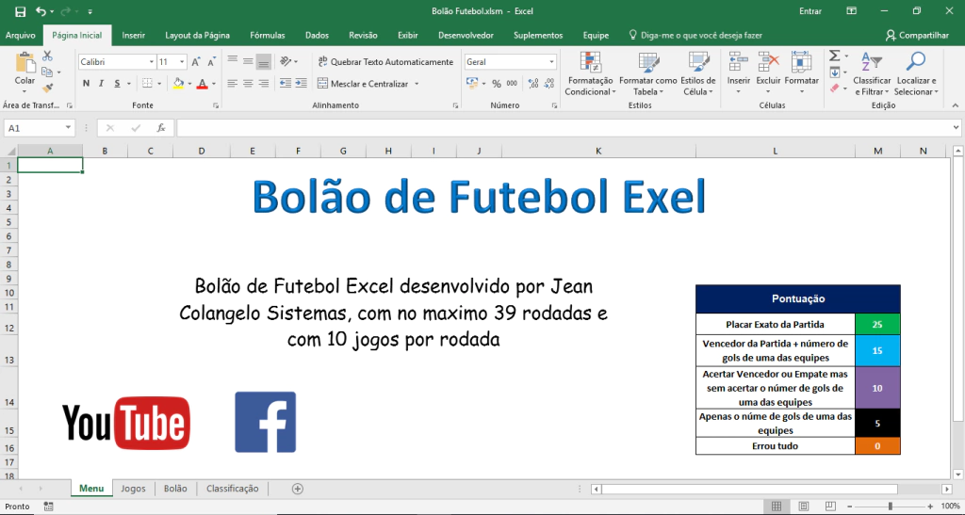
Task: Click the Compartilhar button
Action: [917, 35]
